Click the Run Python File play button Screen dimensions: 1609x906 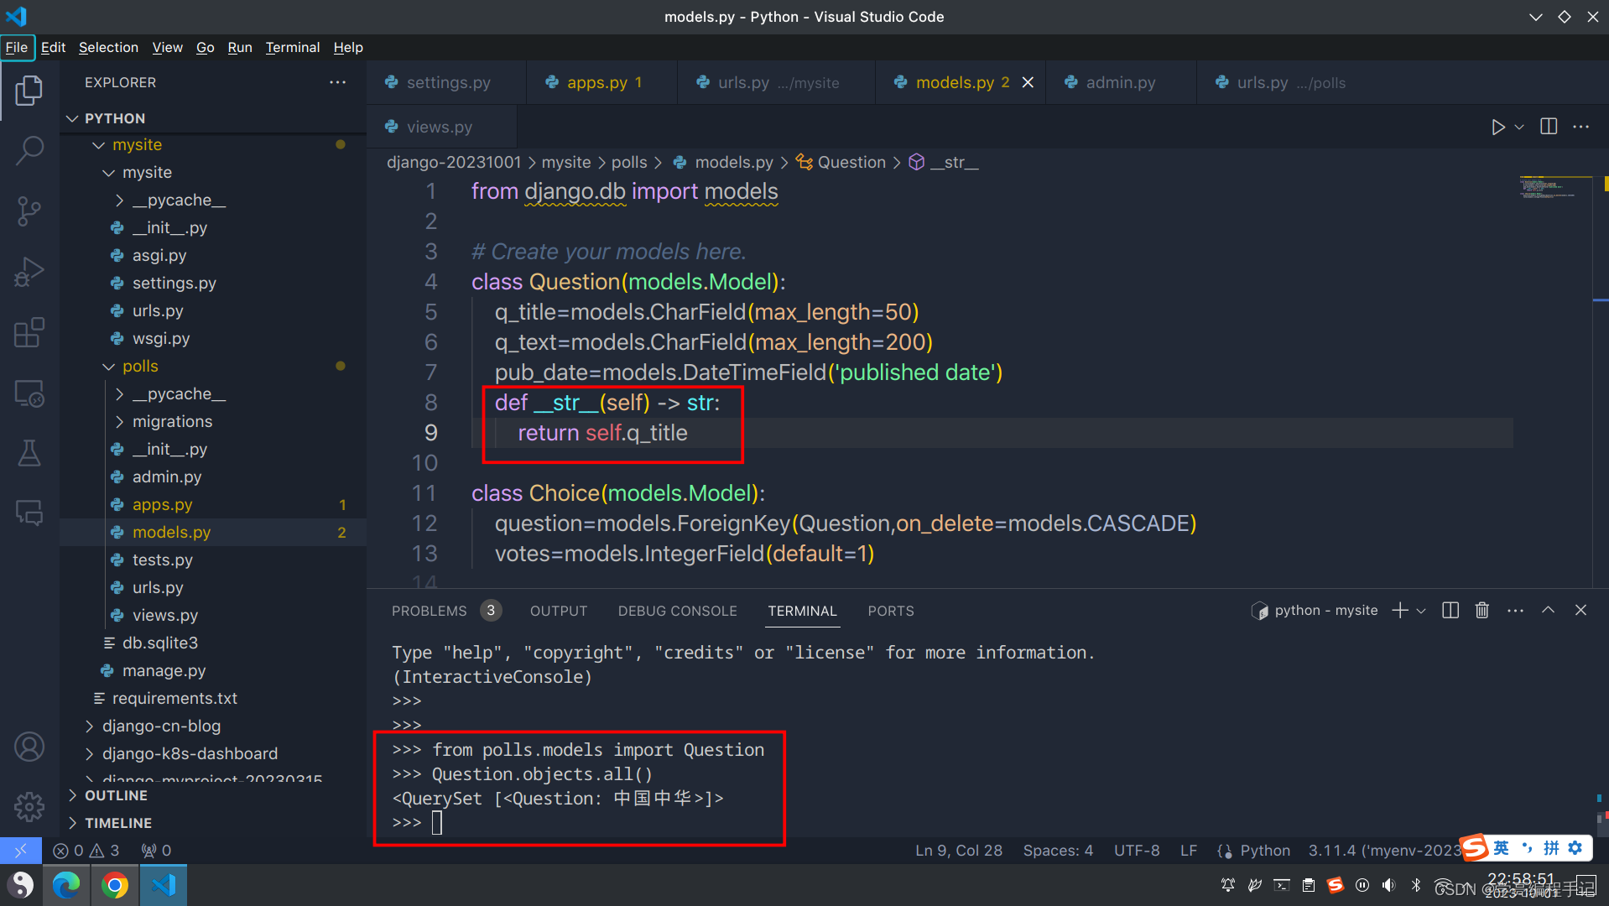(1497, 127)
